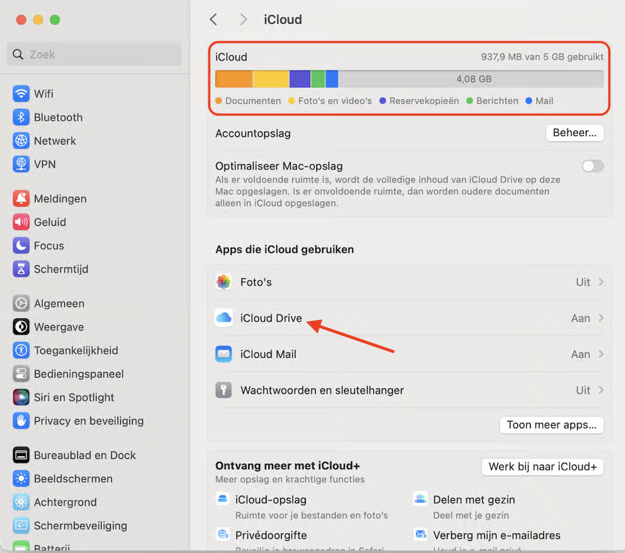Open the Schermtijd hourglass icon

click(20, 269)
